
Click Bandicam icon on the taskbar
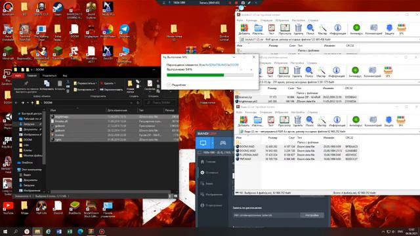coord(102,231)
